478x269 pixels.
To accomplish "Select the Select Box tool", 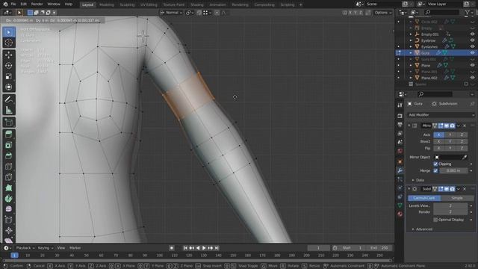I will click(x=9, y=32).
